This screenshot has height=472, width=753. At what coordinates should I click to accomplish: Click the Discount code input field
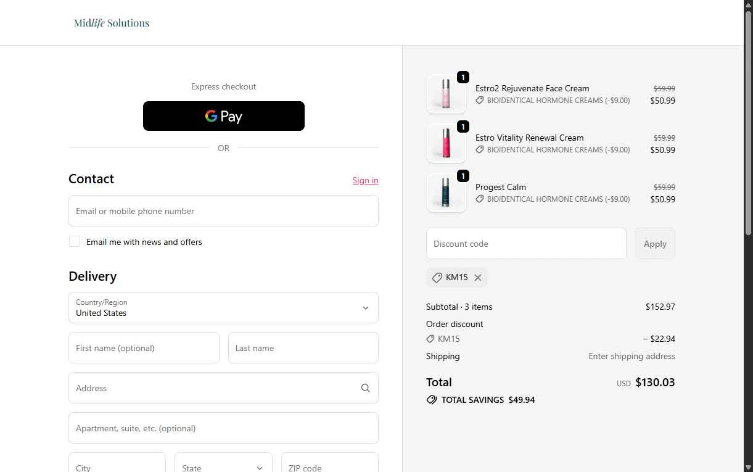(x=526, y=244)
